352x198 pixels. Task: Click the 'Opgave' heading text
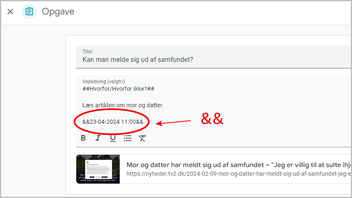coord(58,12)
